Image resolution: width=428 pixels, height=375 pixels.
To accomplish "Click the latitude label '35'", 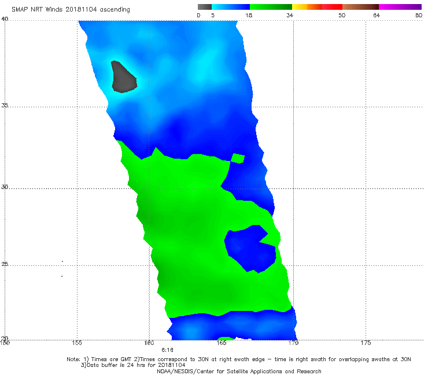I will click(x=5, y=105).
